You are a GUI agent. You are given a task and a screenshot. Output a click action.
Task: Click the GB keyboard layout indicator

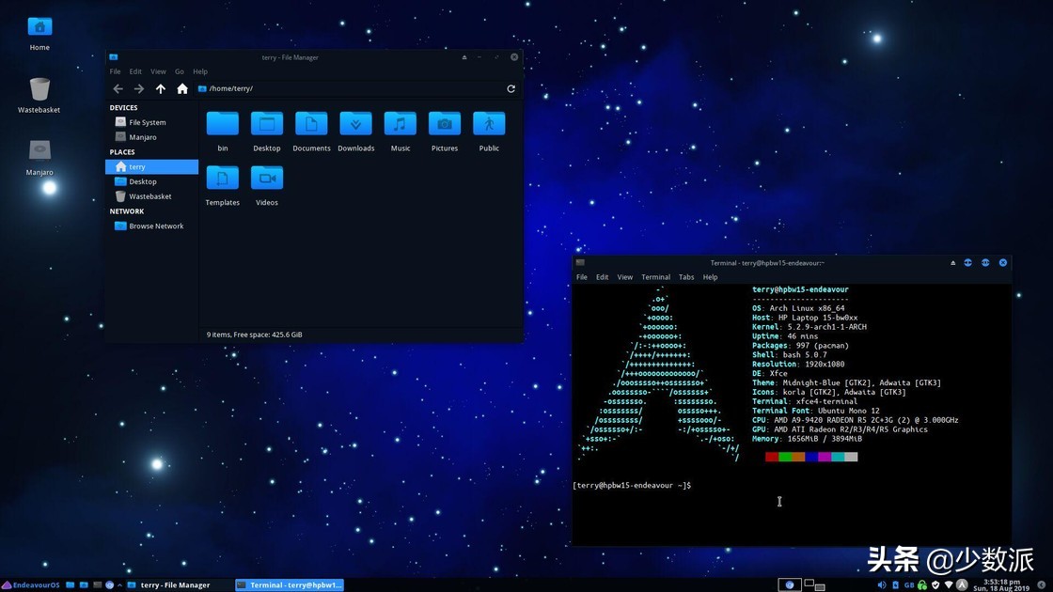click(908, 584)
